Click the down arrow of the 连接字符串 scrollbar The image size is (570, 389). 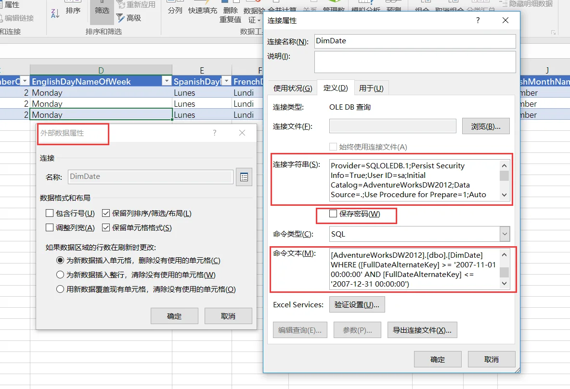504,195
